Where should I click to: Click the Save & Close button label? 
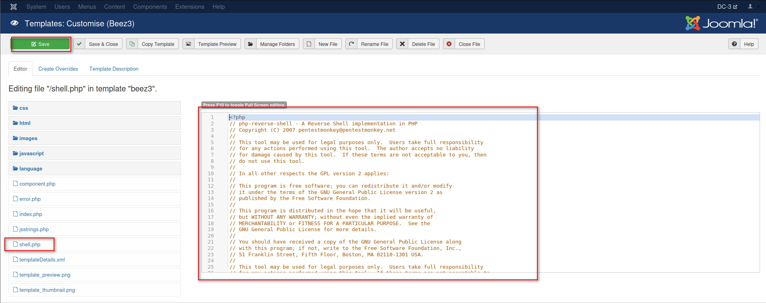(103, 44)
